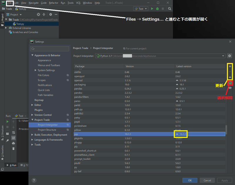Screen dimensions: 235x185
Task: Close the Test run tab
Action: [x=26, y=116]
